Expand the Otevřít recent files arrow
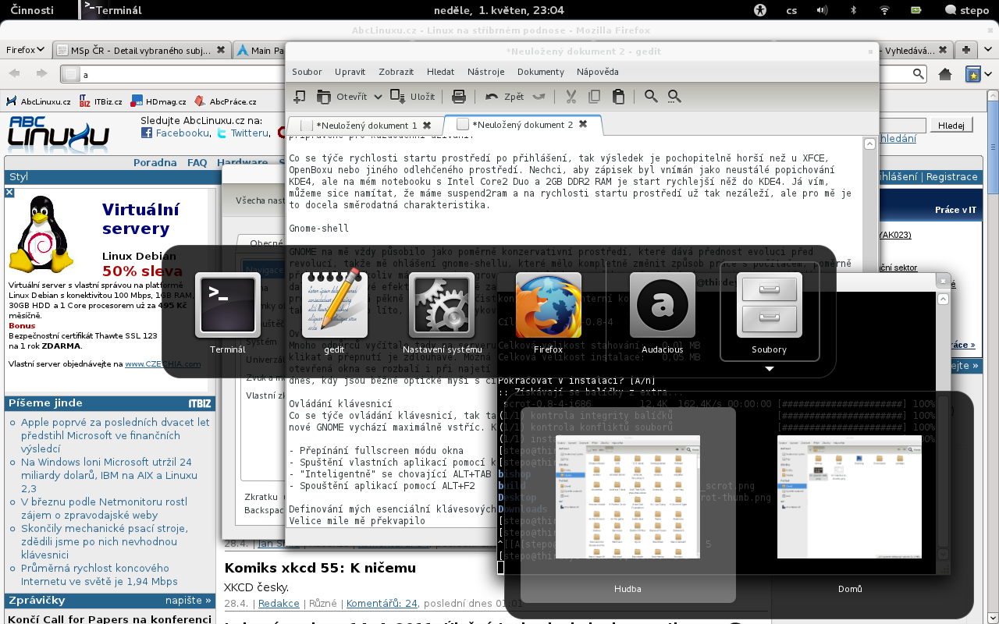This screenshot has width=999, height=624. (378, 97)
